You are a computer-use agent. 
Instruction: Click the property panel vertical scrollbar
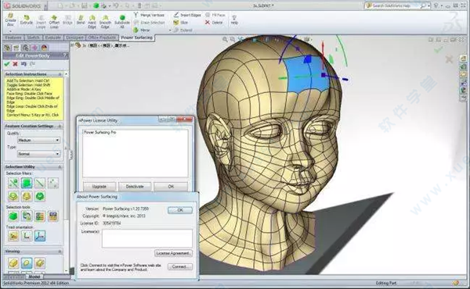tap(67, 172)
